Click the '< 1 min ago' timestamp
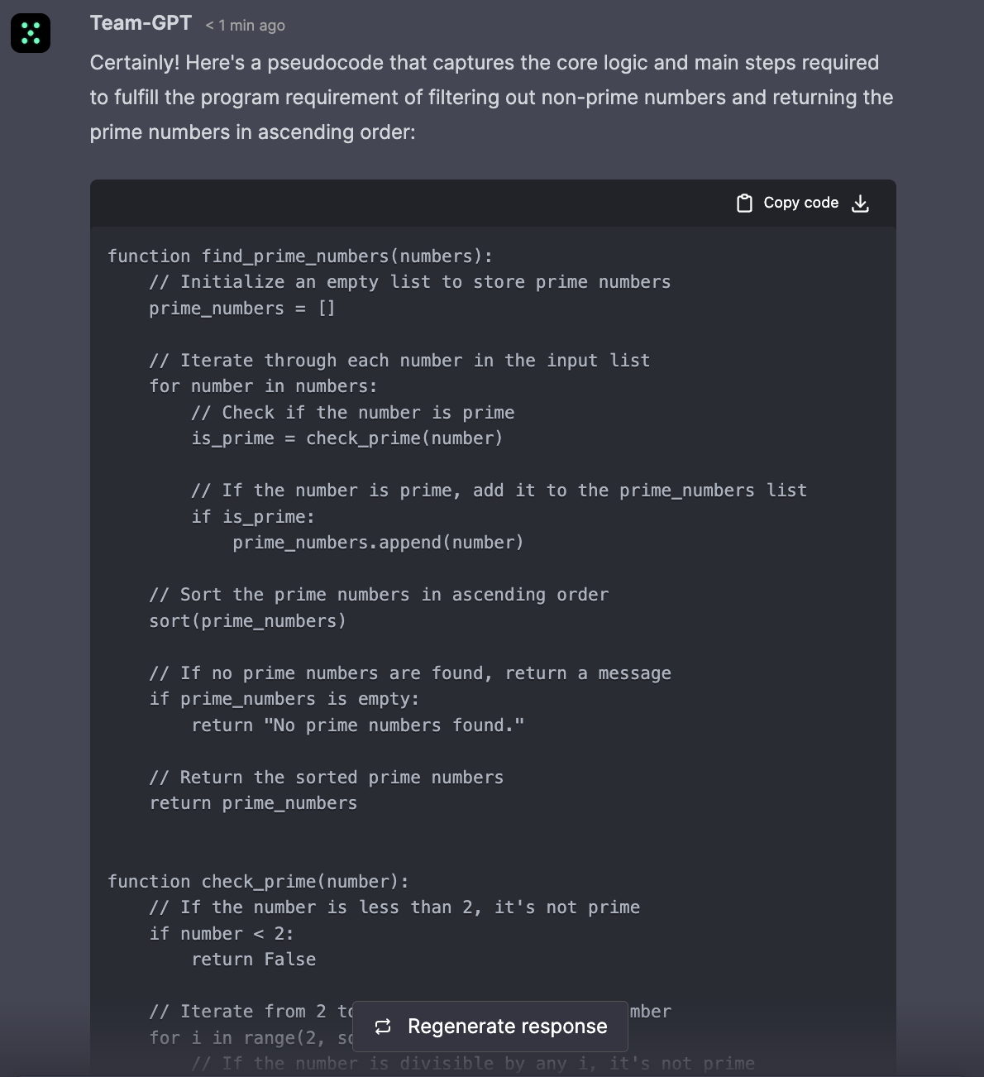 tap(245, 26)
